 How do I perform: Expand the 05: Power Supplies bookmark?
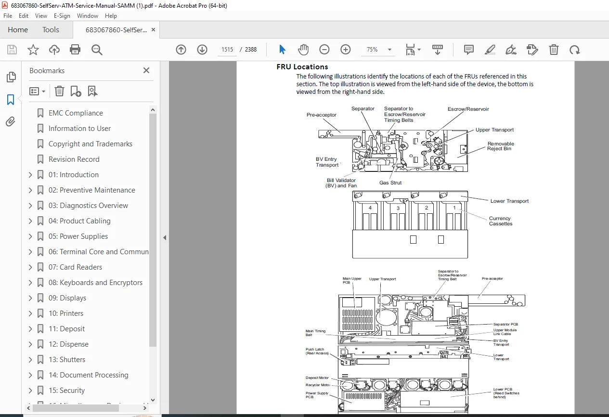(30, 236)
